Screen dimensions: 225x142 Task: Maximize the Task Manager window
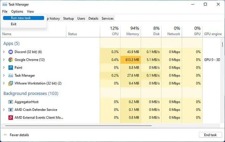(x=205, y=4)
